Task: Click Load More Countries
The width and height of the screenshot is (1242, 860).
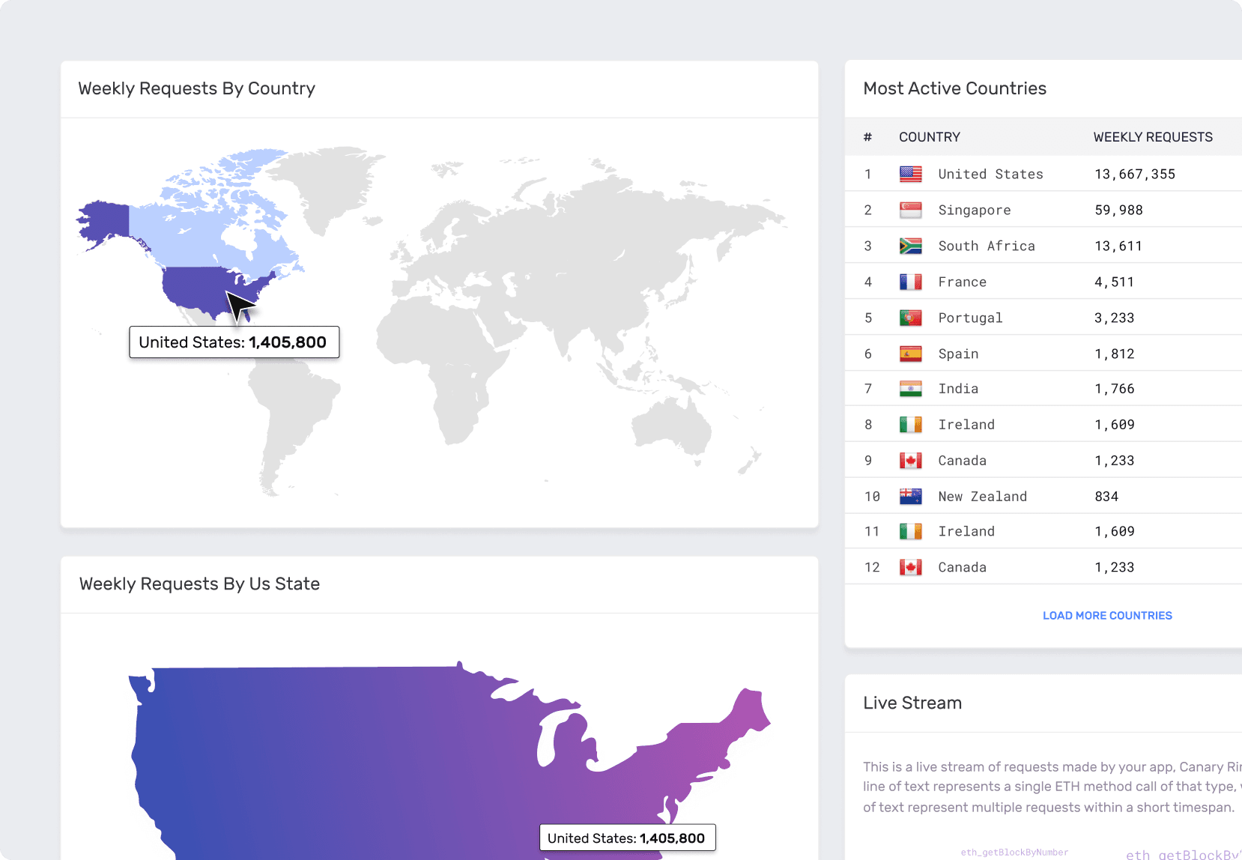Action: click(x=1107, y=615)
